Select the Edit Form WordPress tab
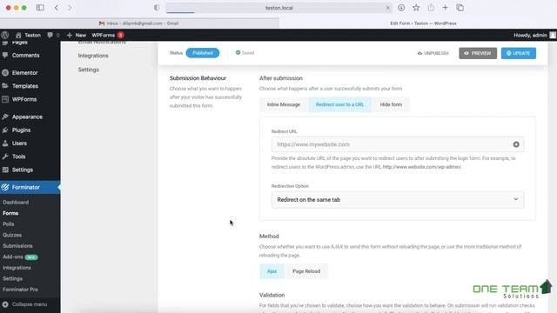557x313 pixels. (418, 23)
